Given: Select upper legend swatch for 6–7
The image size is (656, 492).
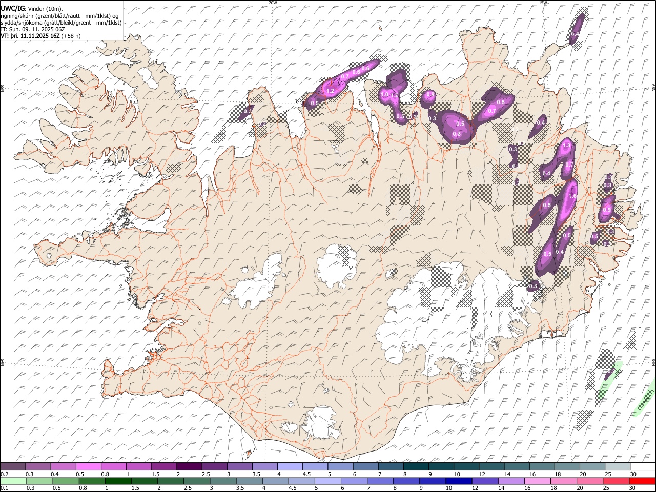Looking at the screenshot, I should point(365,467).
